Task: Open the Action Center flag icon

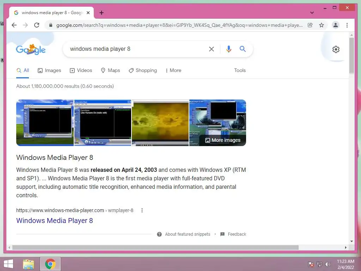Action: tap(311, 264)
